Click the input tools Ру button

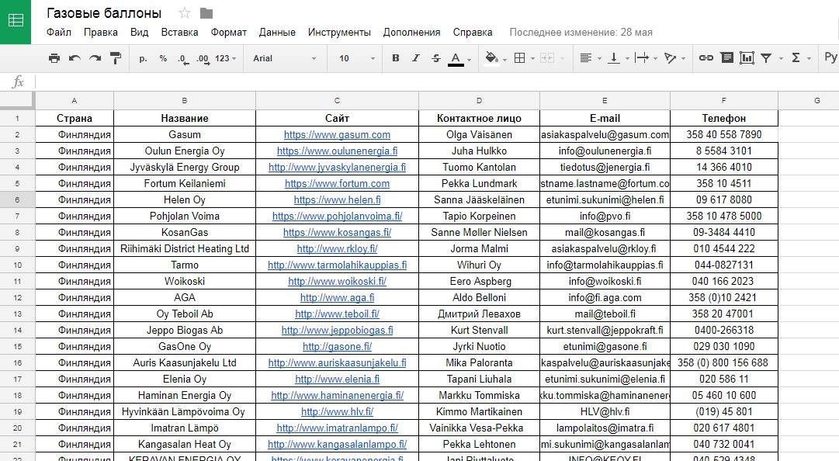[x=830, y=57]
